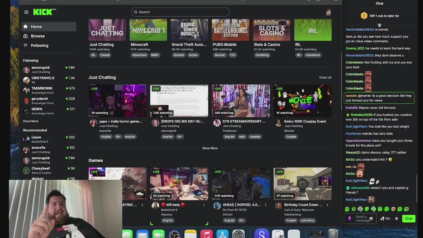Insert the first green blob emote
The width and height of the screenshot is (423, 238).
[347, 209]
